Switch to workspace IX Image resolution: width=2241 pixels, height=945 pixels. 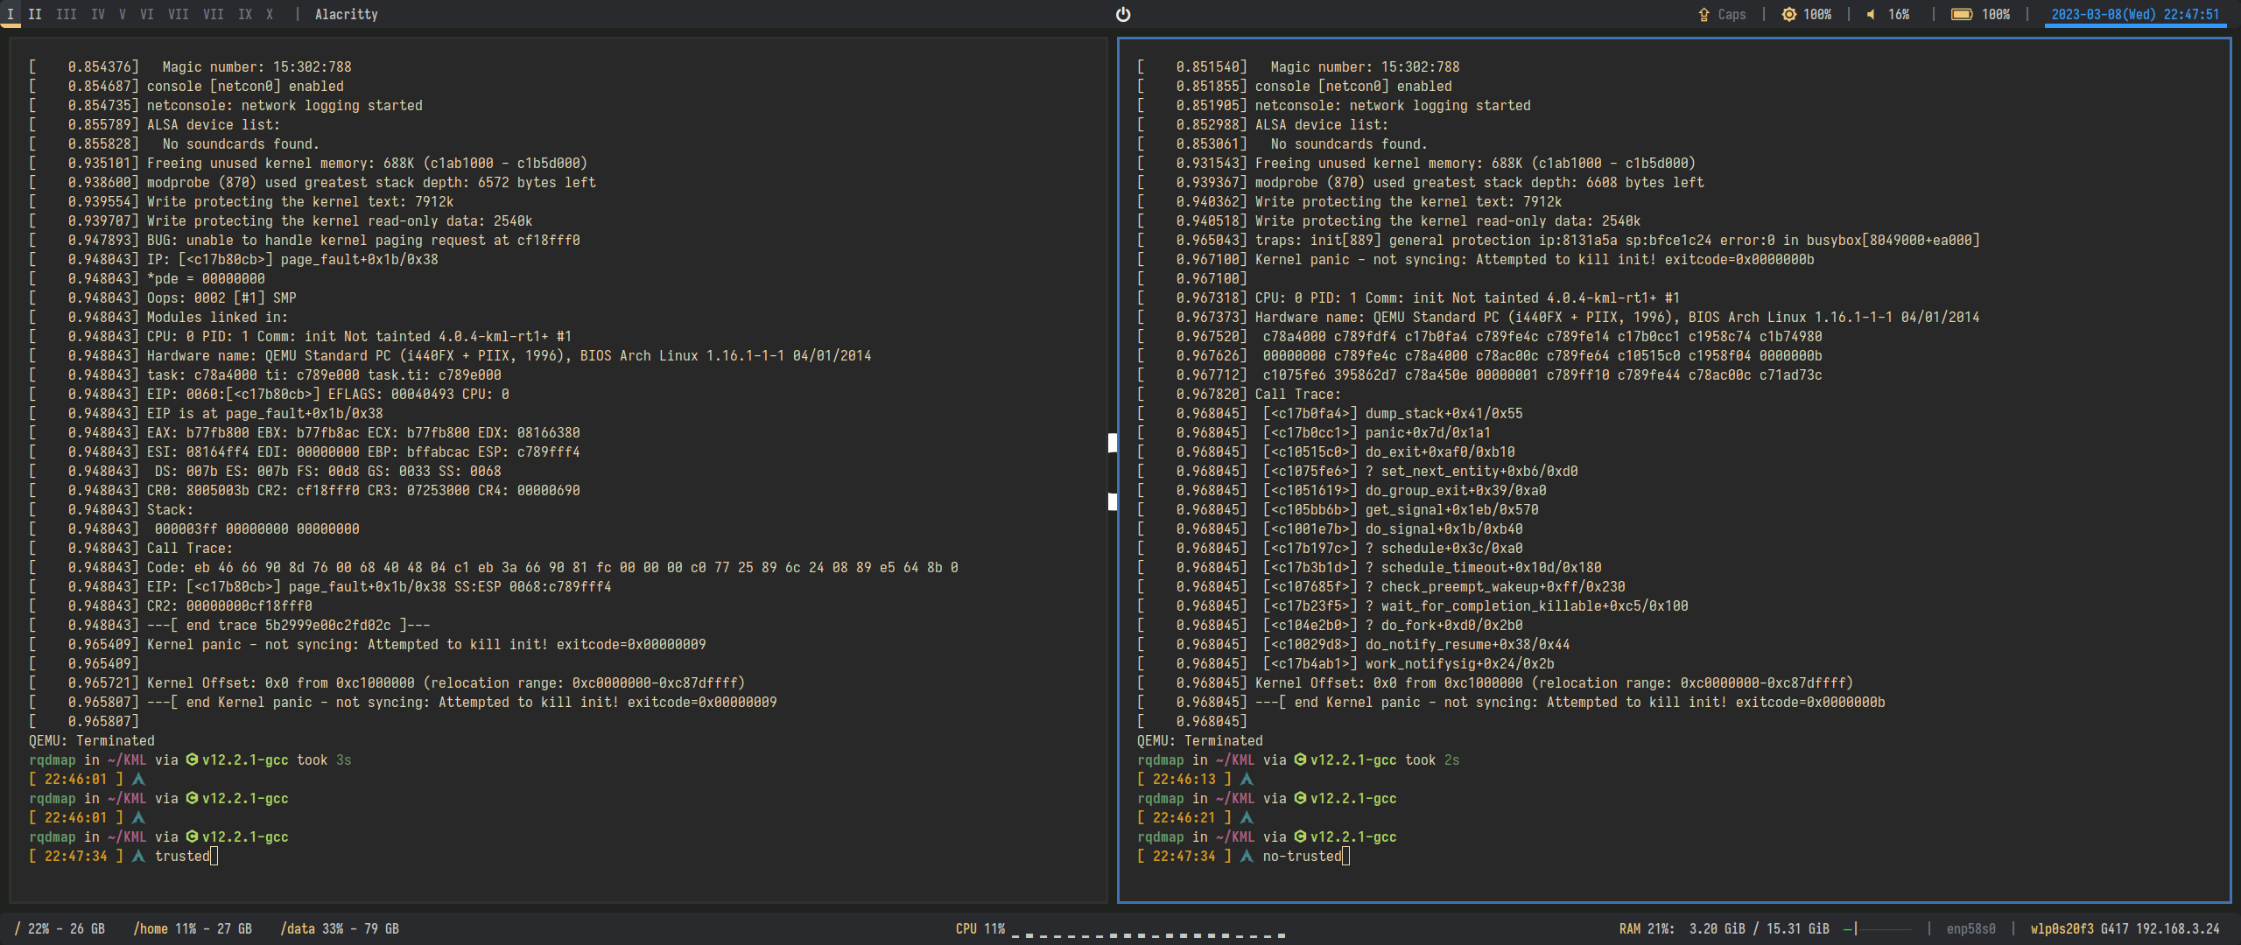[245, 14]
